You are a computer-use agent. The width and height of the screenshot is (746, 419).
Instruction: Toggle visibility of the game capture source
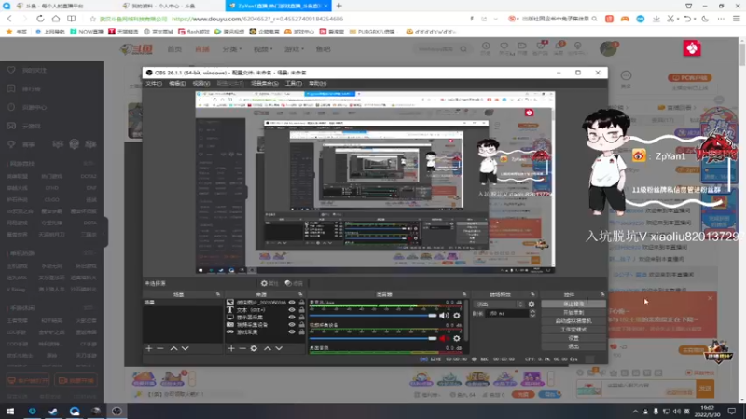(x=292, y=332)
